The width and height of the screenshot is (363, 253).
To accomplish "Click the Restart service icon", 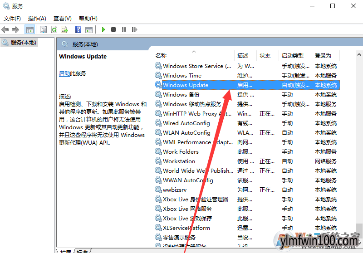I will tap(134, 29).
